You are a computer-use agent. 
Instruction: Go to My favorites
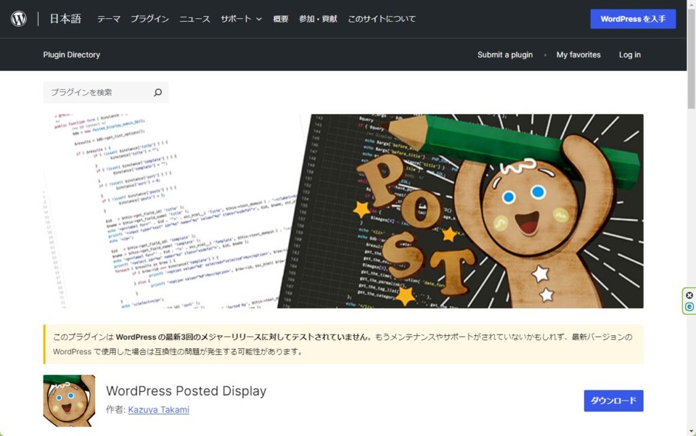(578, 54)
